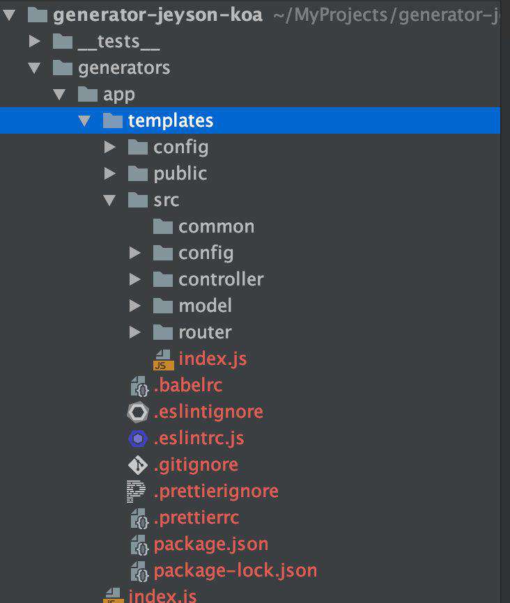The width and height of the screenshot is (510, 603).
Task: Expand the __tests__ folder arrow
Action: click(35, 41)
